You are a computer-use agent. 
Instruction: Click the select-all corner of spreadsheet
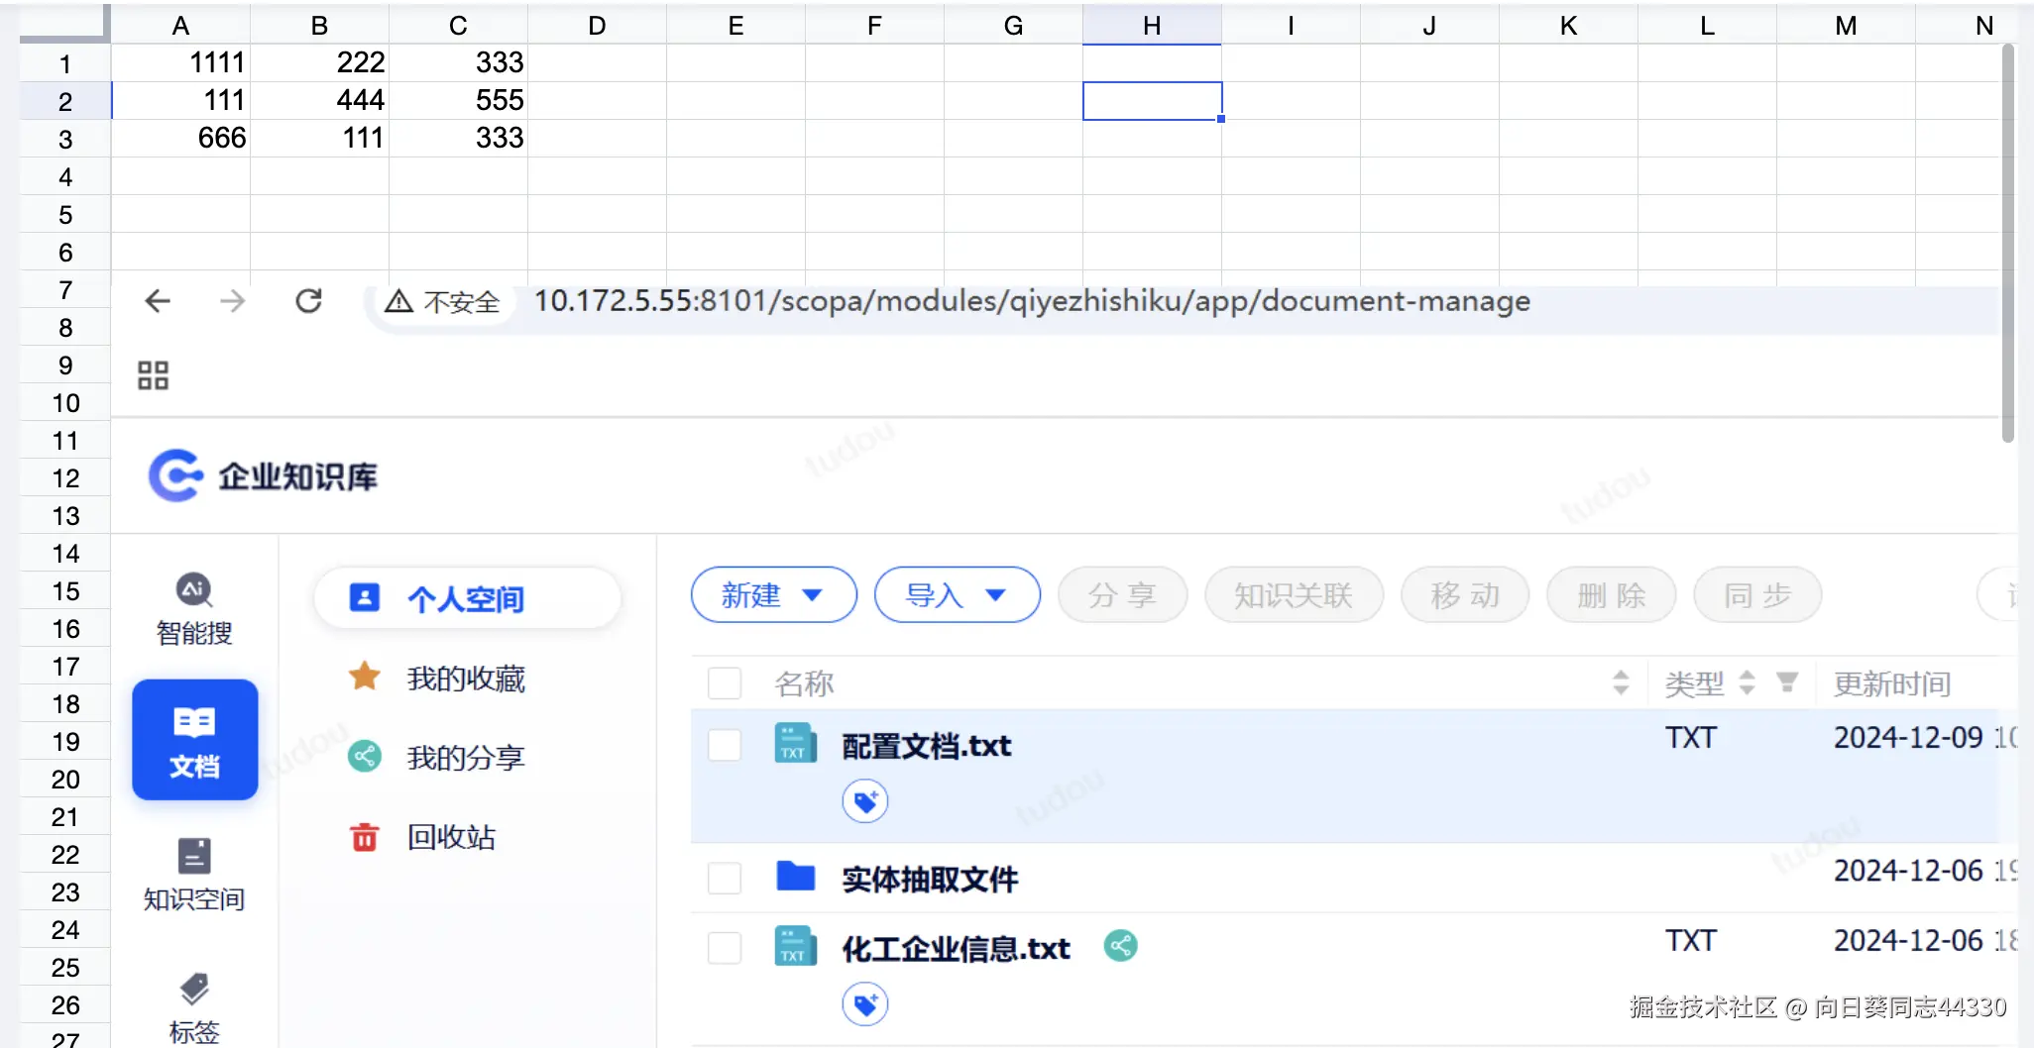[64, 24]
